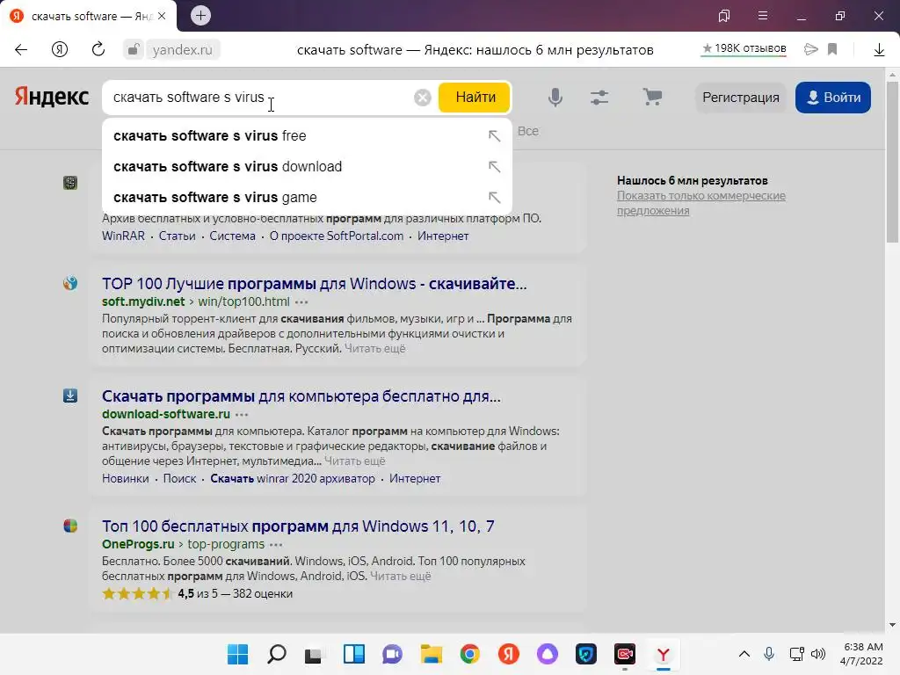Viewport: 900px width, 675px height.
Task: Open the shopping cart icon
Action: coord(652,97)
